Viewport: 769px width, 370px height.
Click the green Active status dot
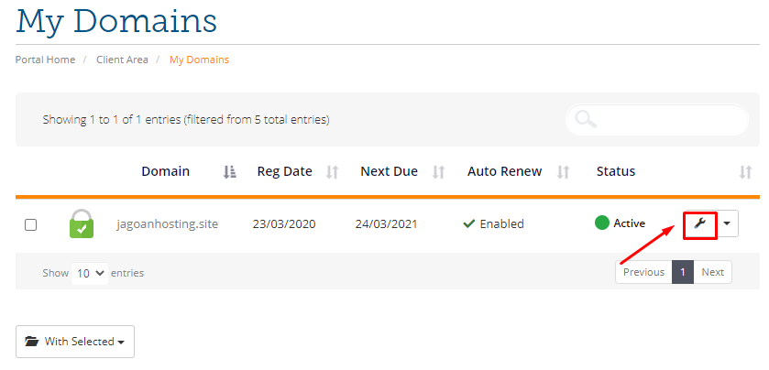[x=602, y=223]
